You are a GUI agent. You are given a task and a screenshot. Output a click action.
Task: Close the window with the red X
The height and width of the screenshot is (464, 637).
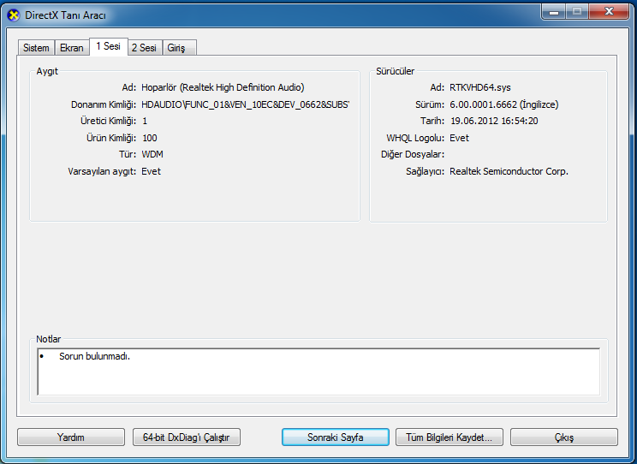click(x=609, y=11)
